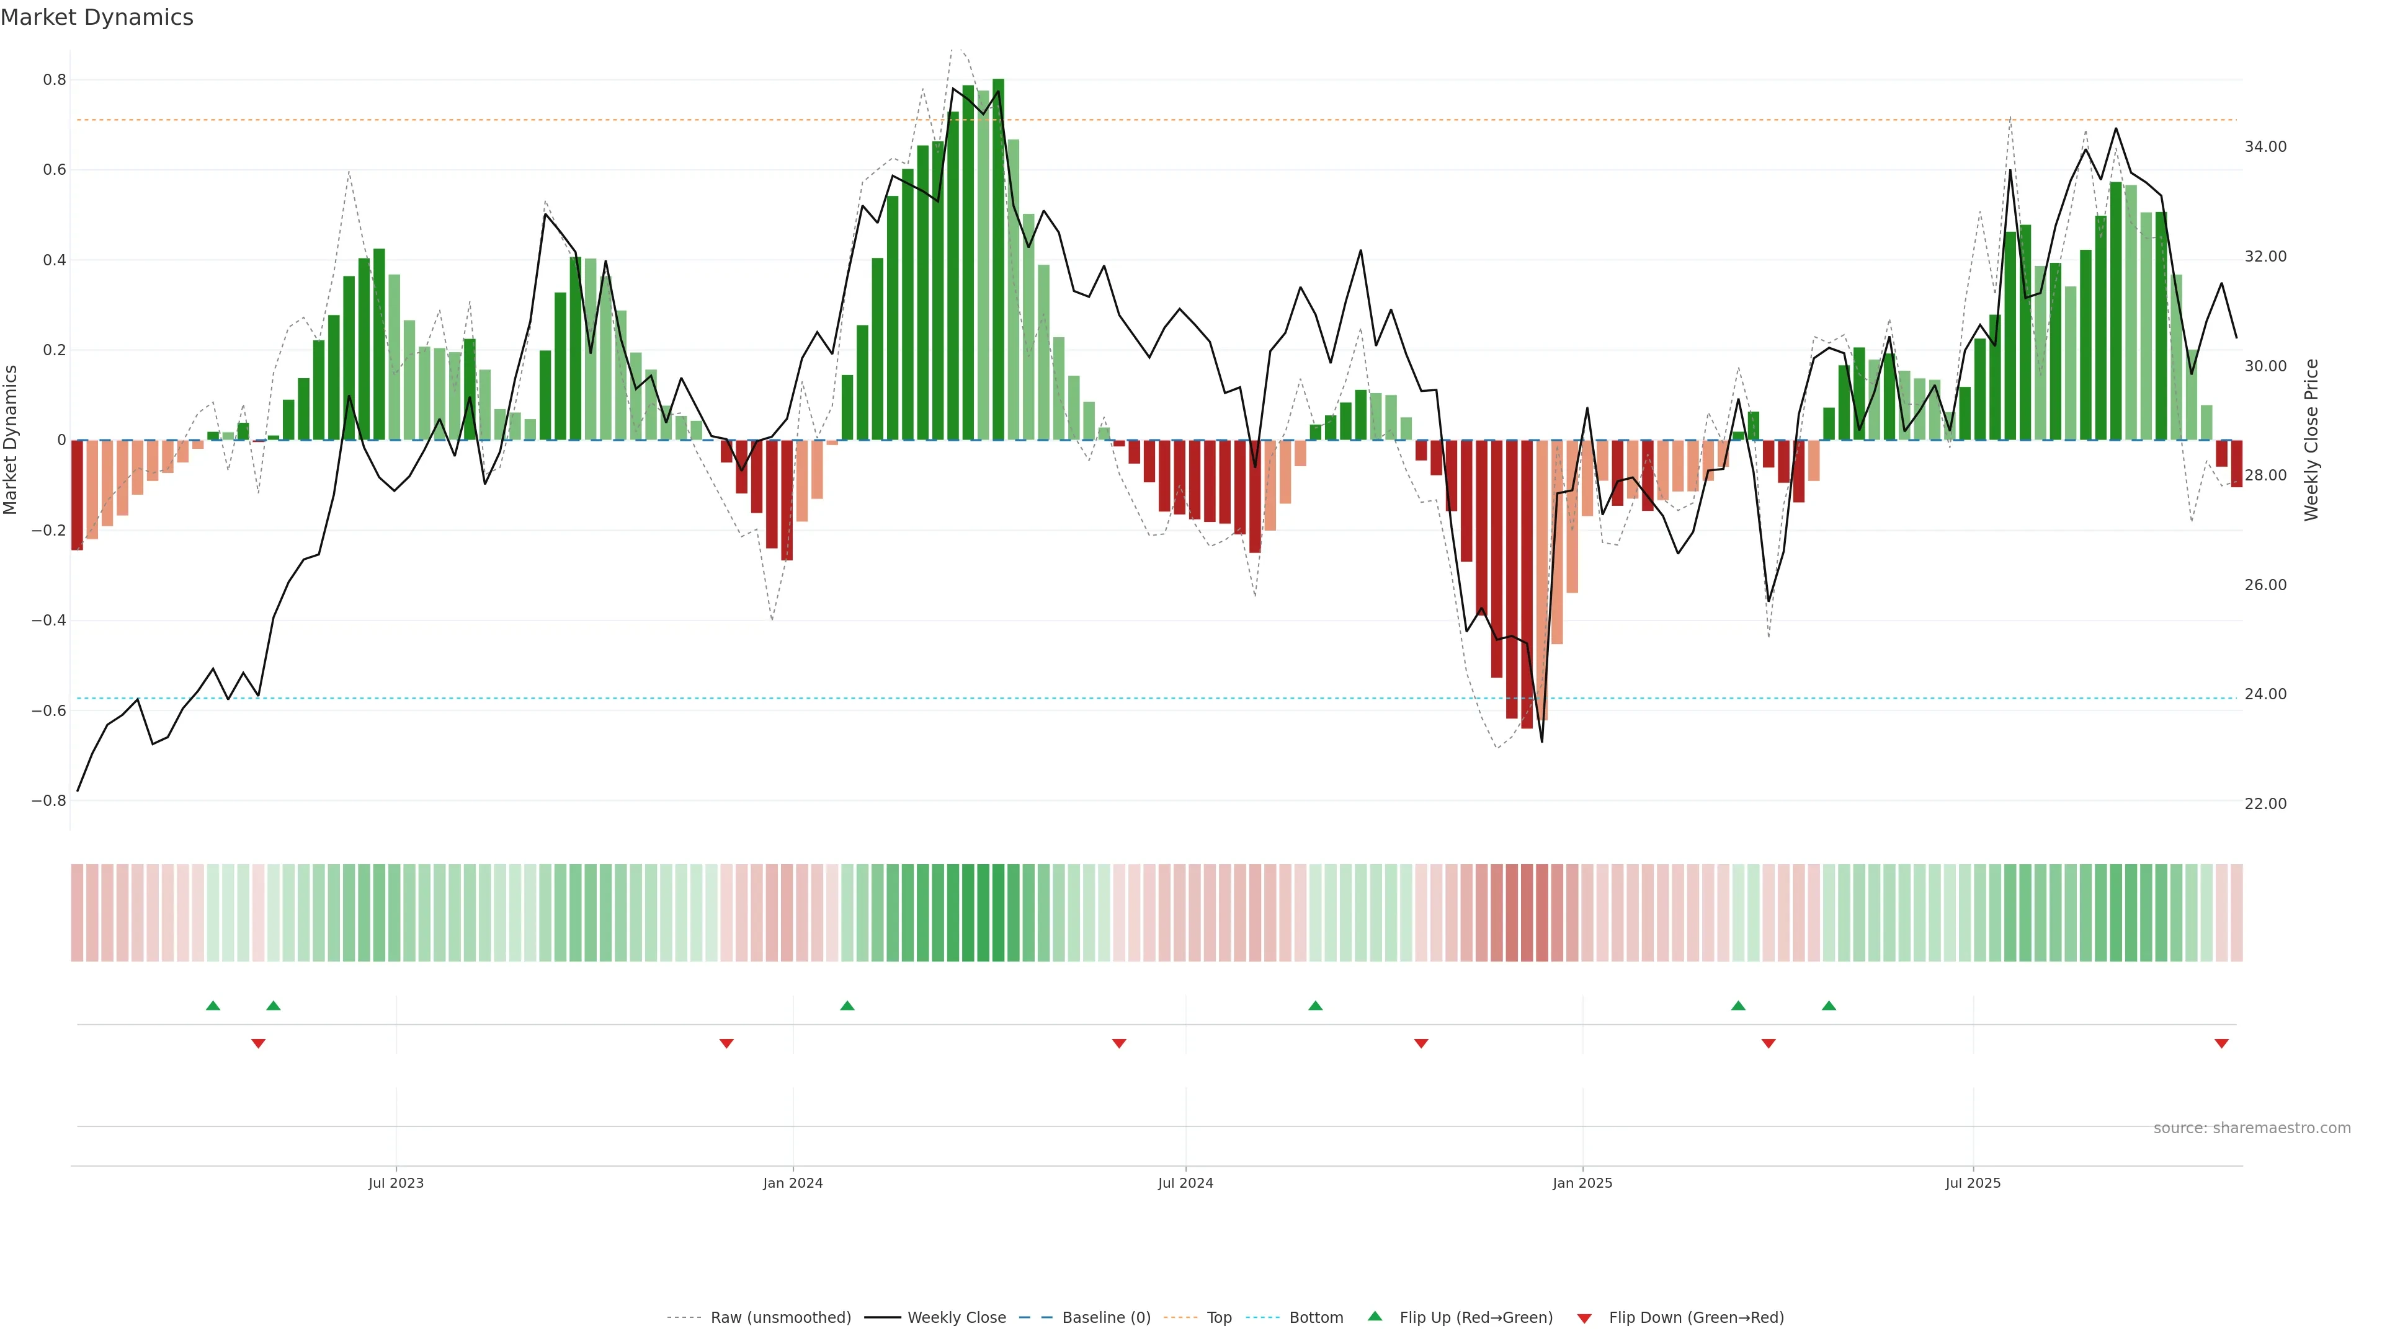Click the green flip-up marker after Jul 2024
2382x1339 pixels.
pos(1315,1005)
